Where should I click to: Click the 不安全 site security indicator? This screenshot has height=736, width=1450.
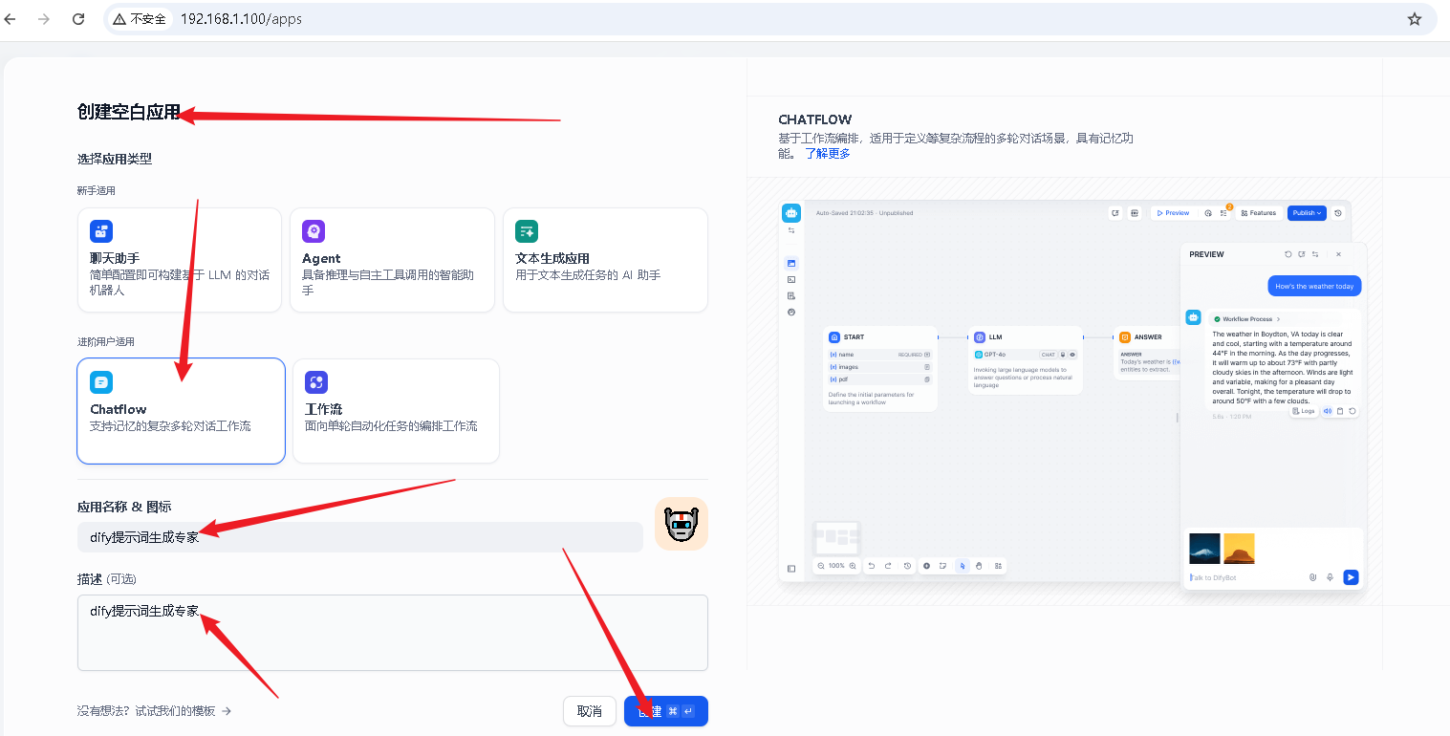point(140,19)
